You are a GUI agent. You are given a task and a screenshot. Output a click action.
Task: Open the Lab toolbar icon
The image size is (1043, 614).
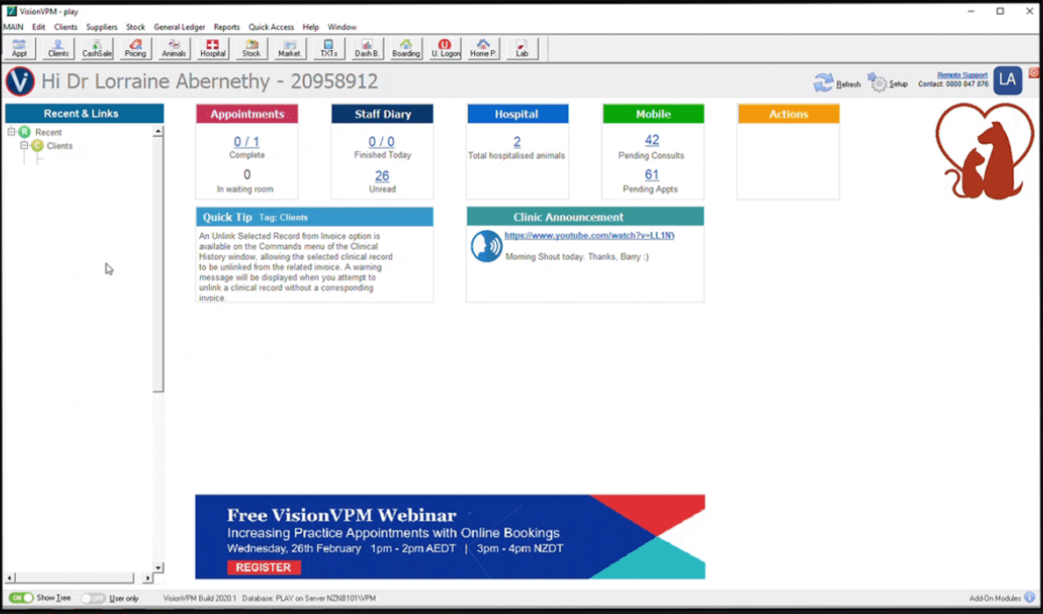(x=521, y=48)
